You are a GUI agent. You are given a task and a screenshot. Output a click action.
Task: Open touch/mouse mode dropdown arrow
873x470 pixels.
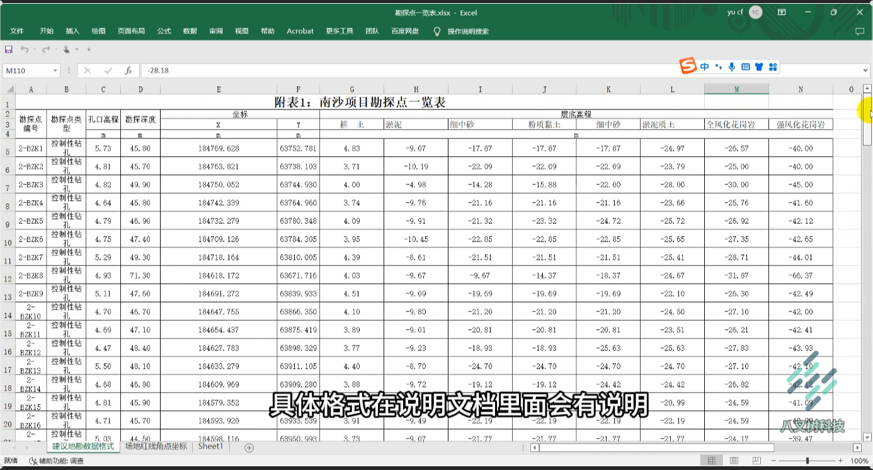tap(77, 49)
